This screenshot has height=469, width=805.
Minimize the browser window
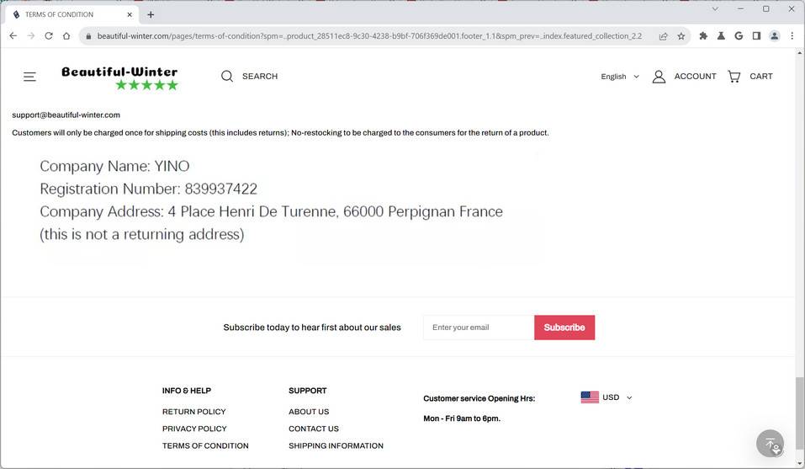point(740,8)
